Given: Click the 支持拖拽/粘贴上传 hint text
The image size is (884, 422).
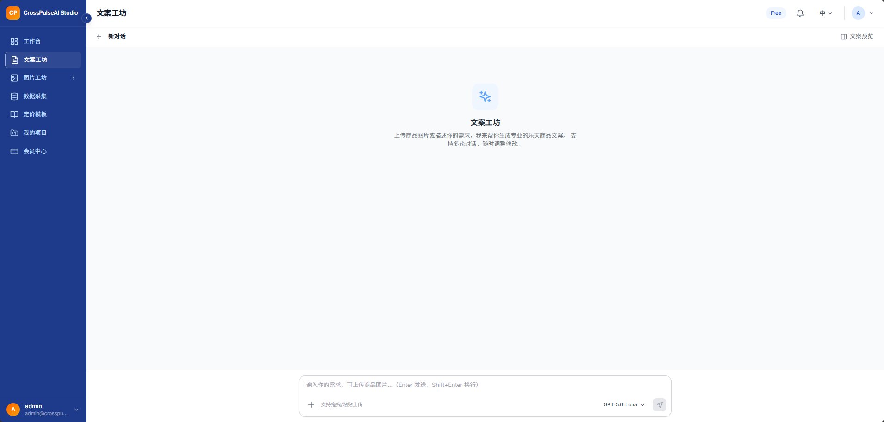Looking at the screenshot, I should [342, 405].
